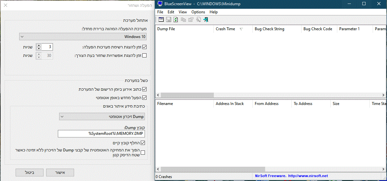Open the Help menu in BlueScreenView

click(214, 12)
